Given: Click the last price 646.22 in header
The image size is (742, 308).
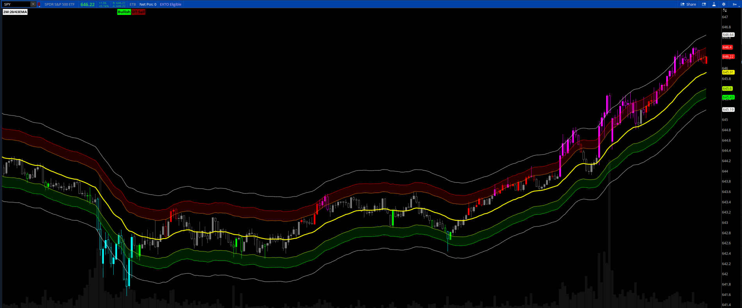Looking at the screenshot, I should click(x=87, y=4).
